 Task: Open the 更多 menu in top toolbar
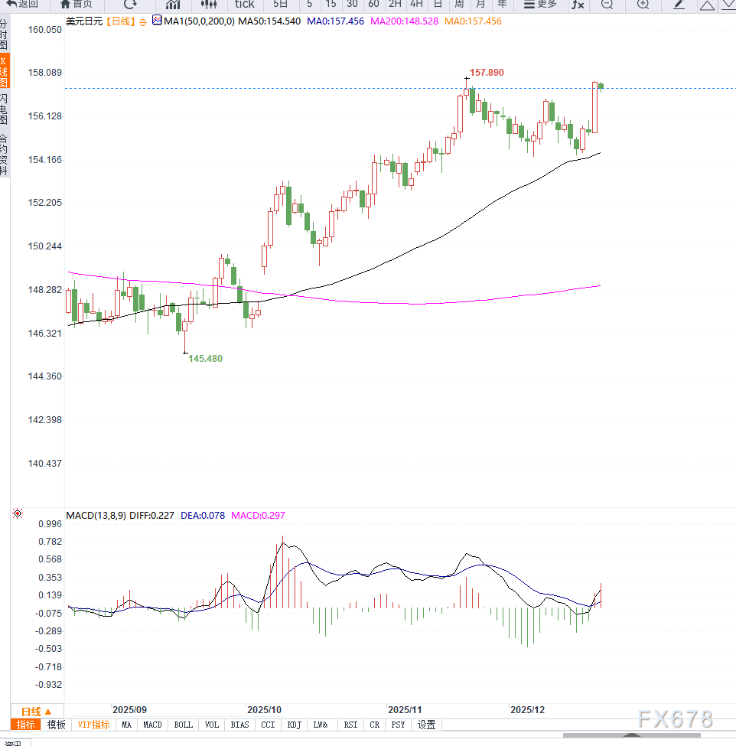pos(540,5)
